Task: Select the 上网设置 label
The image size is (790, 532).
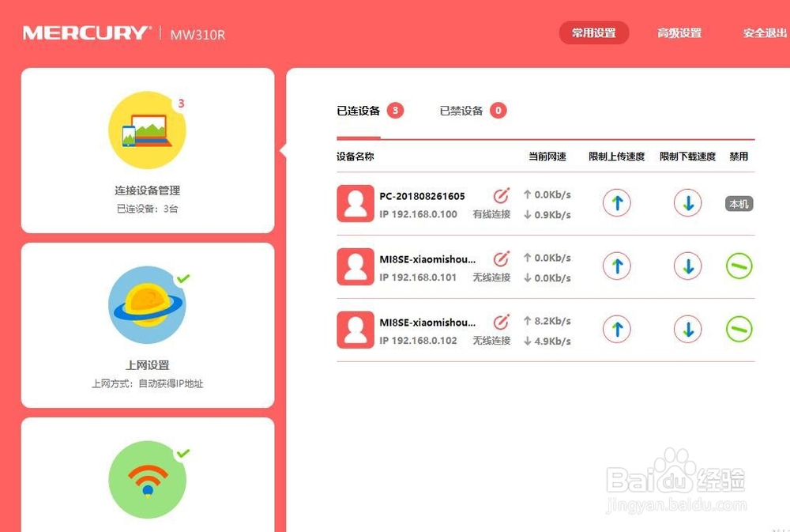Action: (147, 365)
